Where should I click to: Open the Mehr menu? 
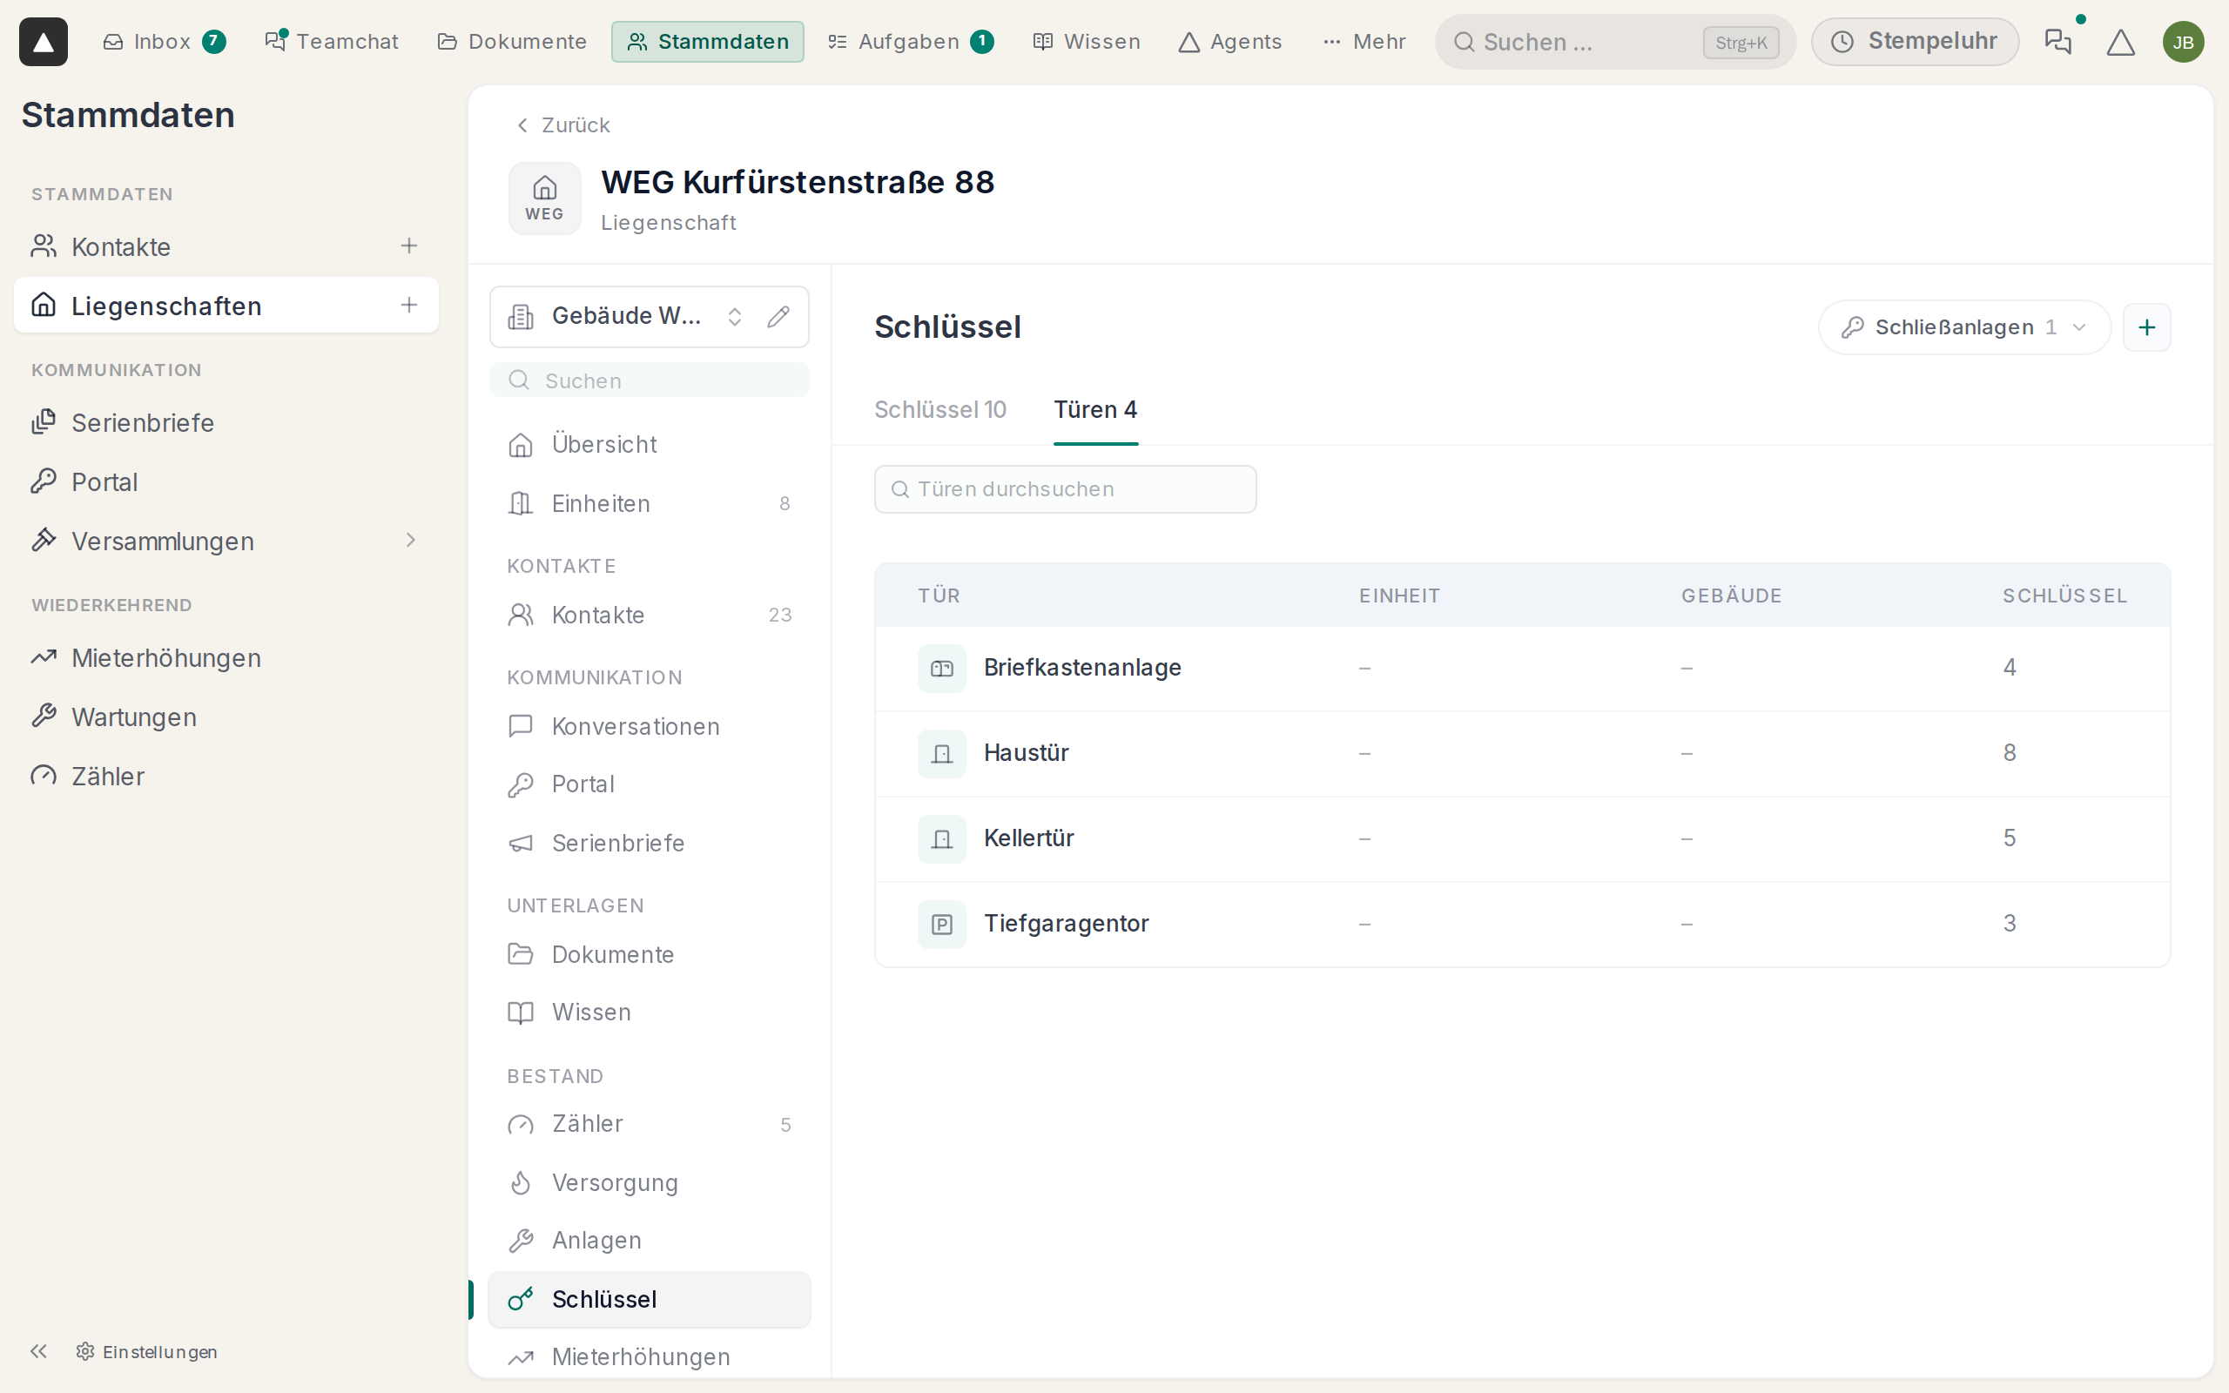pyautogui.click(x=1364, y=42)
